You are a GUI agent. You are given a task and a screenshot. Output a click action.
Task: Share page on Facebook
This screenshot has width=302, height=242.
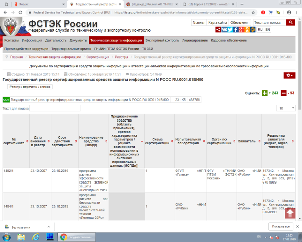tap(236, 30)
